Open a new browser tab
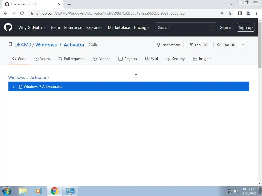Image resolution: width=262 pixels, height=196 pixels. pyautogui.click(x=69, y=4)
